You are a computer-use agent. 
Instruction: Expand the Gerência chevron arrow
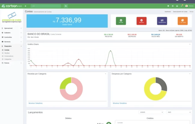21,42
